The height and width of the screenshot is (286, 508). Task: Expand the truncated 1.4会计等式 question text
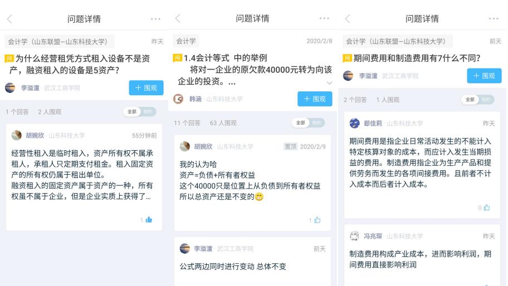(329, 83)
